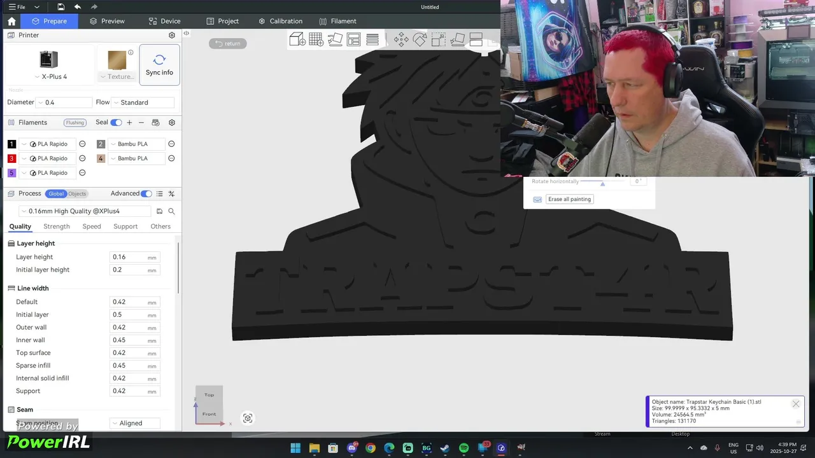Image resolution: width=815 pixels, height=458 pixels.
Task: Click black filament 1 color swatch
Action: (11, 144)
